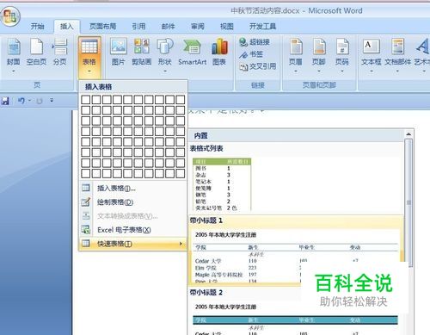Insert a picture (图片)
430x335 pixels.
point(119,52)
